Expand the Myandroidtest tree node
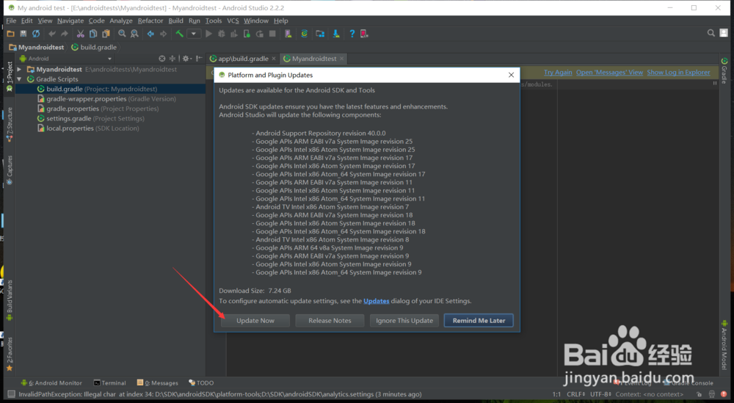 click(x=19, y=69)
